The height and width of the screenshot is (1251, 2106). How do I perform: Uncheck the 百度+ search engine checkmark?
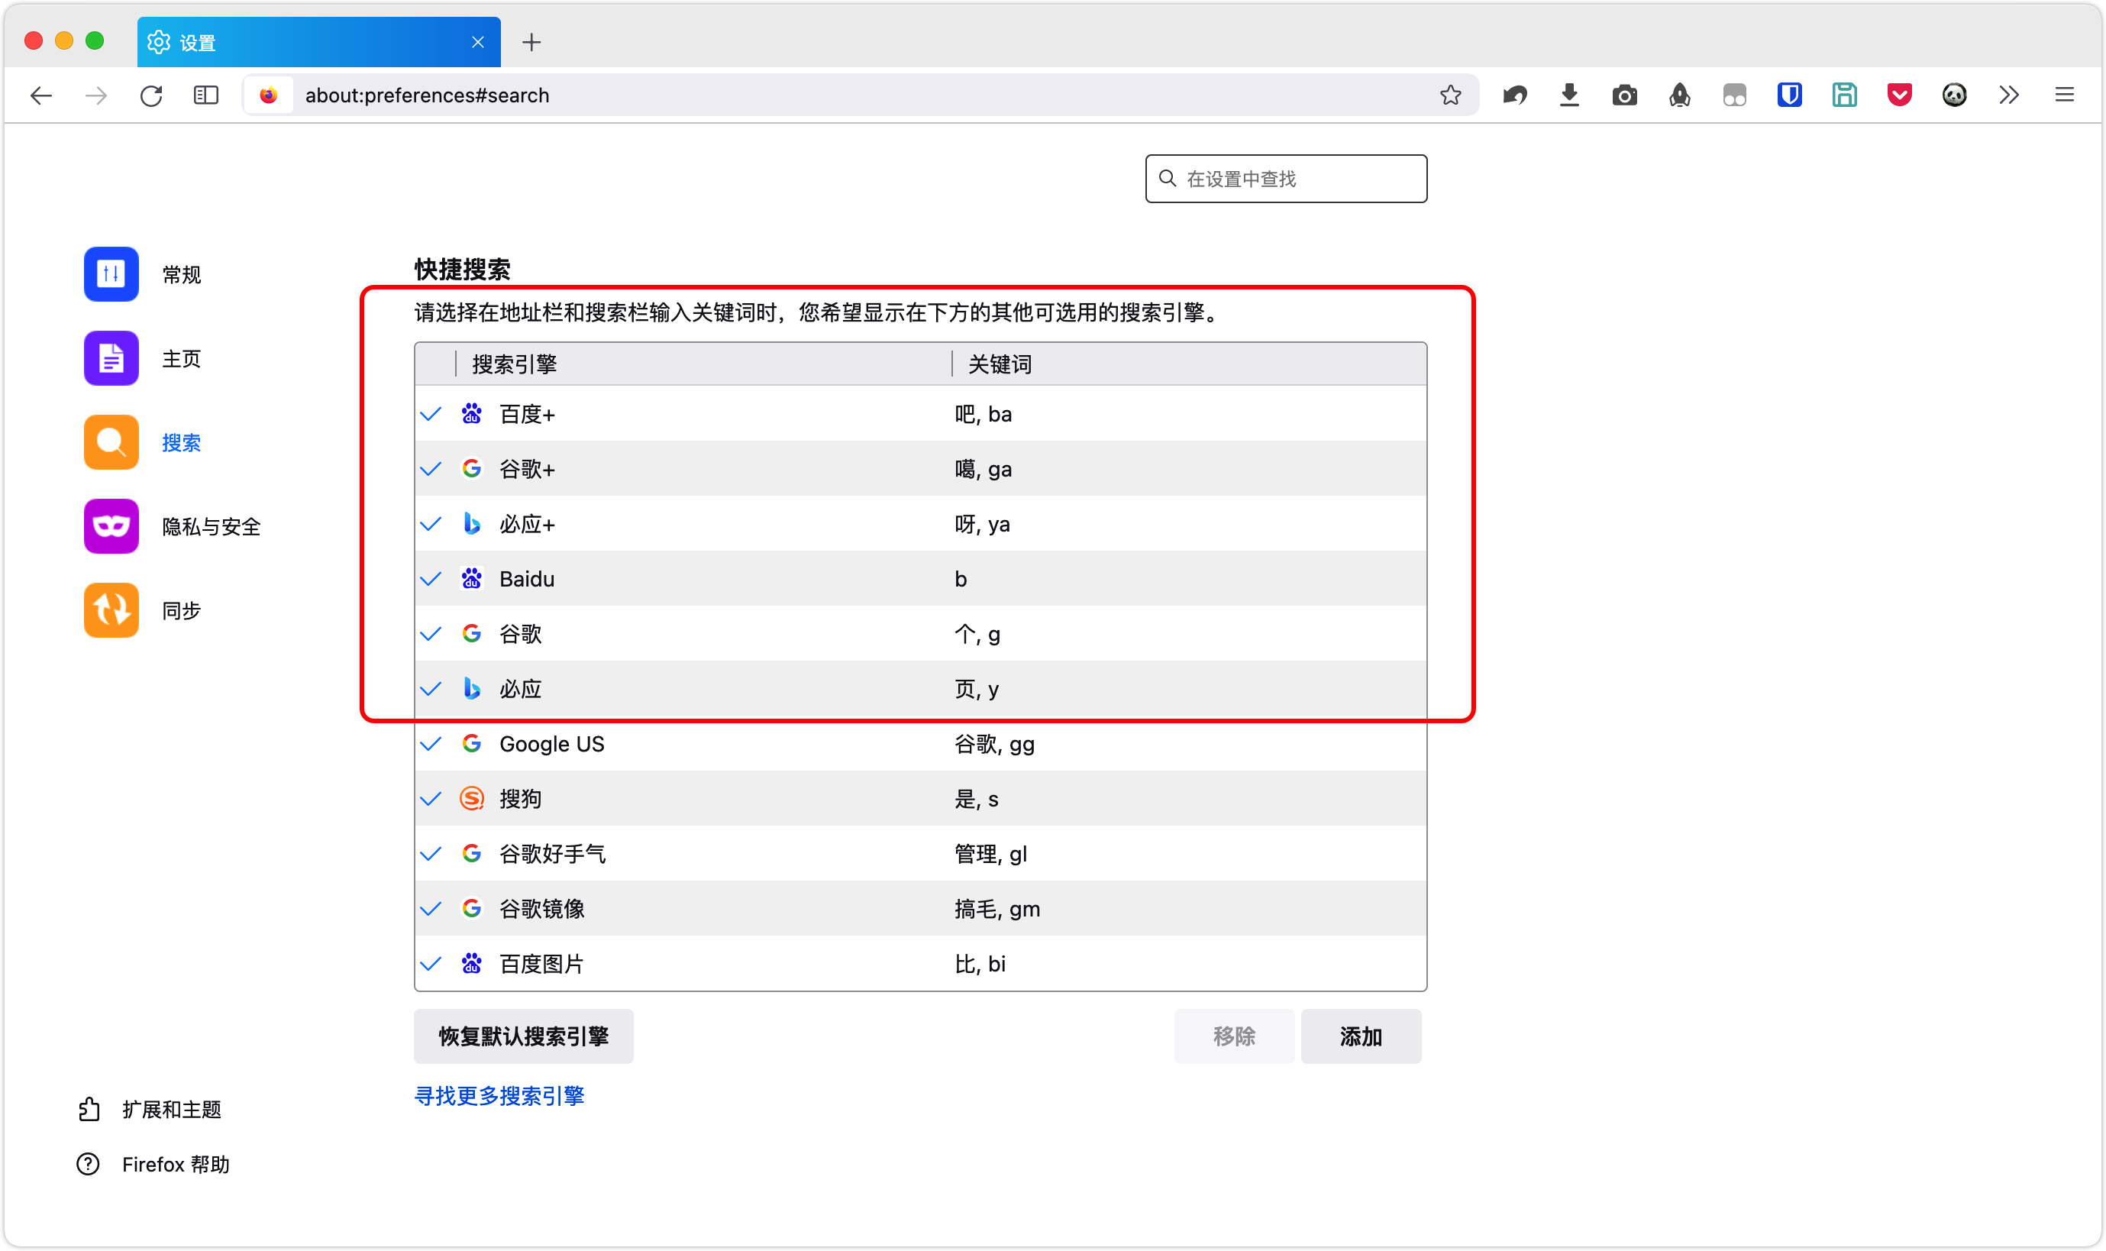tap(431, 414)
